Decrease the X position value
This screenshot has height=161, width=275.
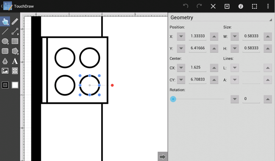tap(181, 36)
